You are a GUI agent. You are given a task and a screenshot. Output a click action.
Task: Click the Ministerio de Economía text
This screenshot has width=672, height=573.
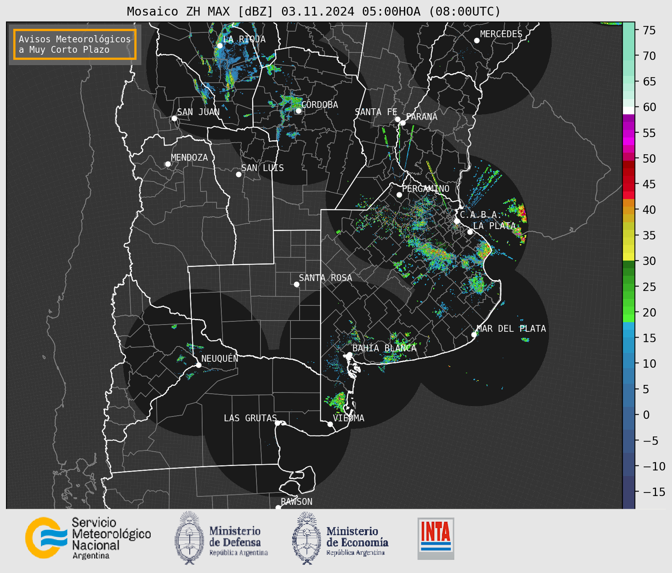[x=357, y=541]
